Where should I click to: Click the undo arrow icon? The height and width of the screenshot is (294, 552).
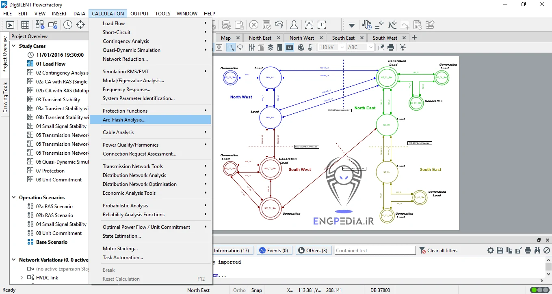tap(279, 25)
